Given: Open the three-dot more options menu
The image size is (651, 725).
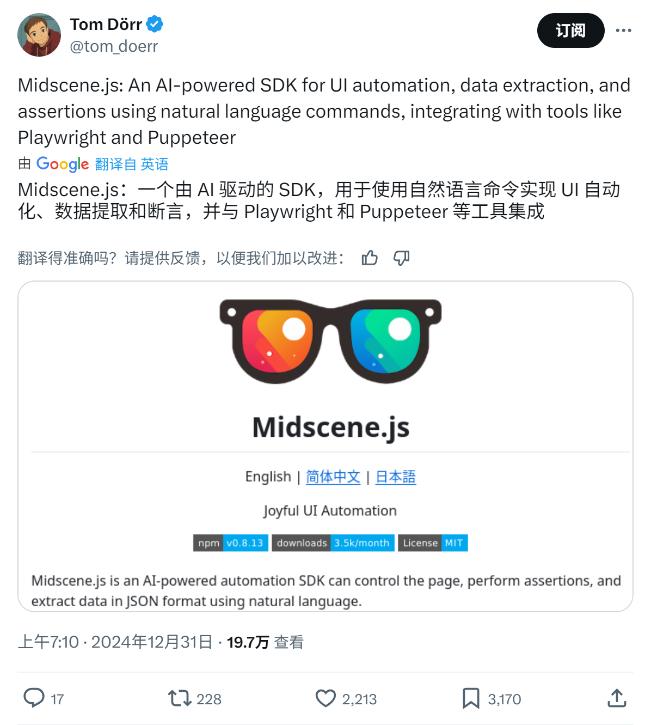Looking at the screenshot, I should pos(623,31).
